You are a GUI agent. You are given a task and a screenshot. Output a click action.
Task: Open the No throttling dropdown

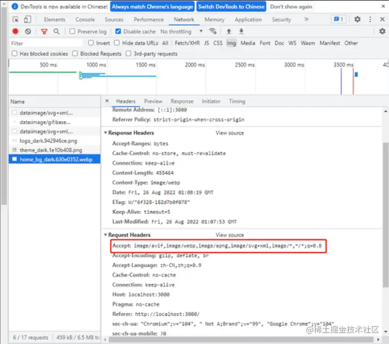pos(181,31)
